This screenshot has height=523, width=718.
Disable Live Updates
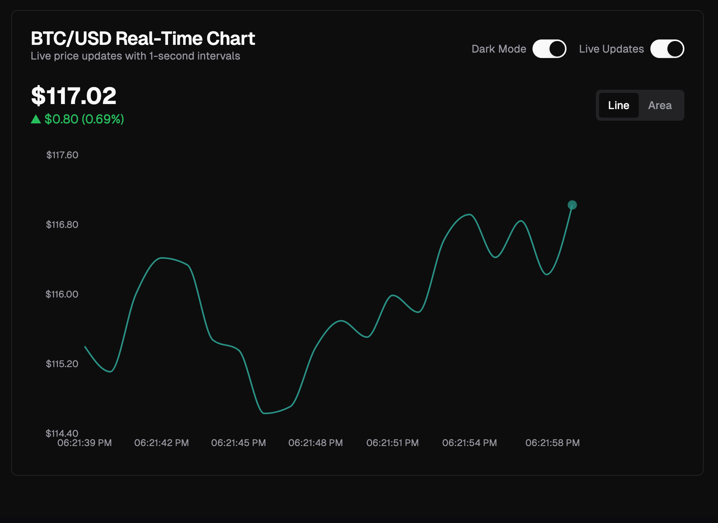tap(667, 49)
